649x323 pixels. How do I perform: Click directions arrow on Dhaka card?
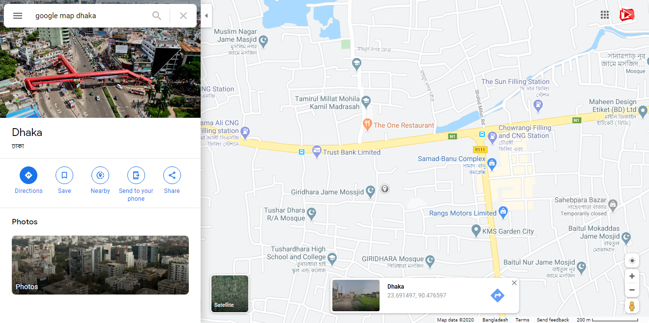point(498,296)
